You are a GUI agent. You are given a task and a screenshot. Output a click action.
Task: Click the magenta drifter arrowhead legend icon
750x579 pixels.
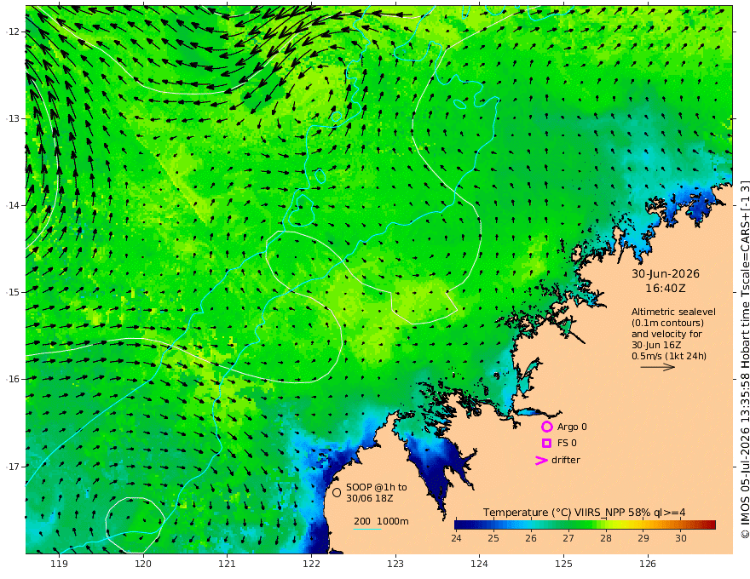tap(541, 460)
